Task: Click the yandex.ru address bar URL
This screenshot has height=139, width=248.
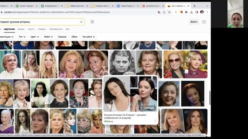Action: pos(57,12)
